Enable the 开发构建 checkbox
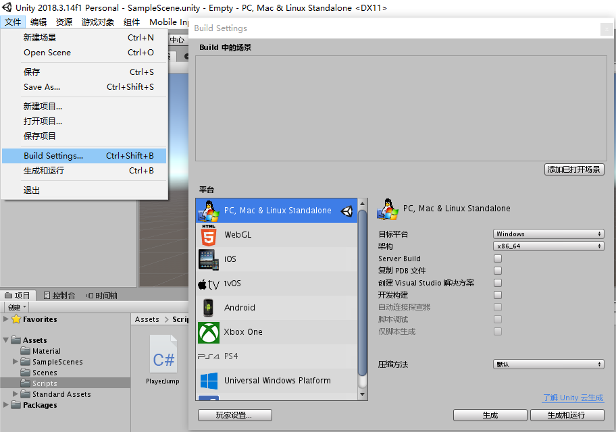Screen dimensions: 616x432 tap(498, 295)
